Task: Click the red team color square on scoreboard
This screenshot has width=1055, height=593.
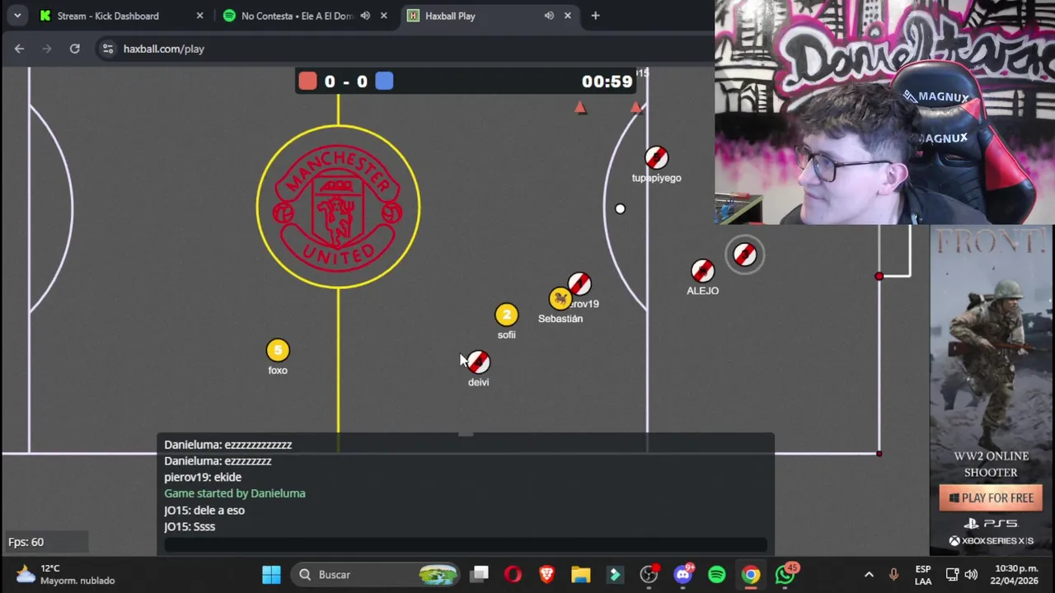Action: click(307, 81)
